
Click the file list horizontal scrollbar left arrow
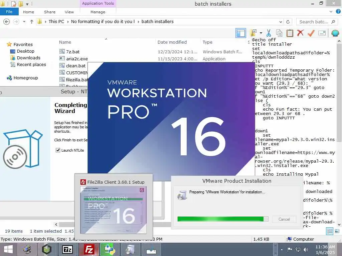[x=56, y=224]
